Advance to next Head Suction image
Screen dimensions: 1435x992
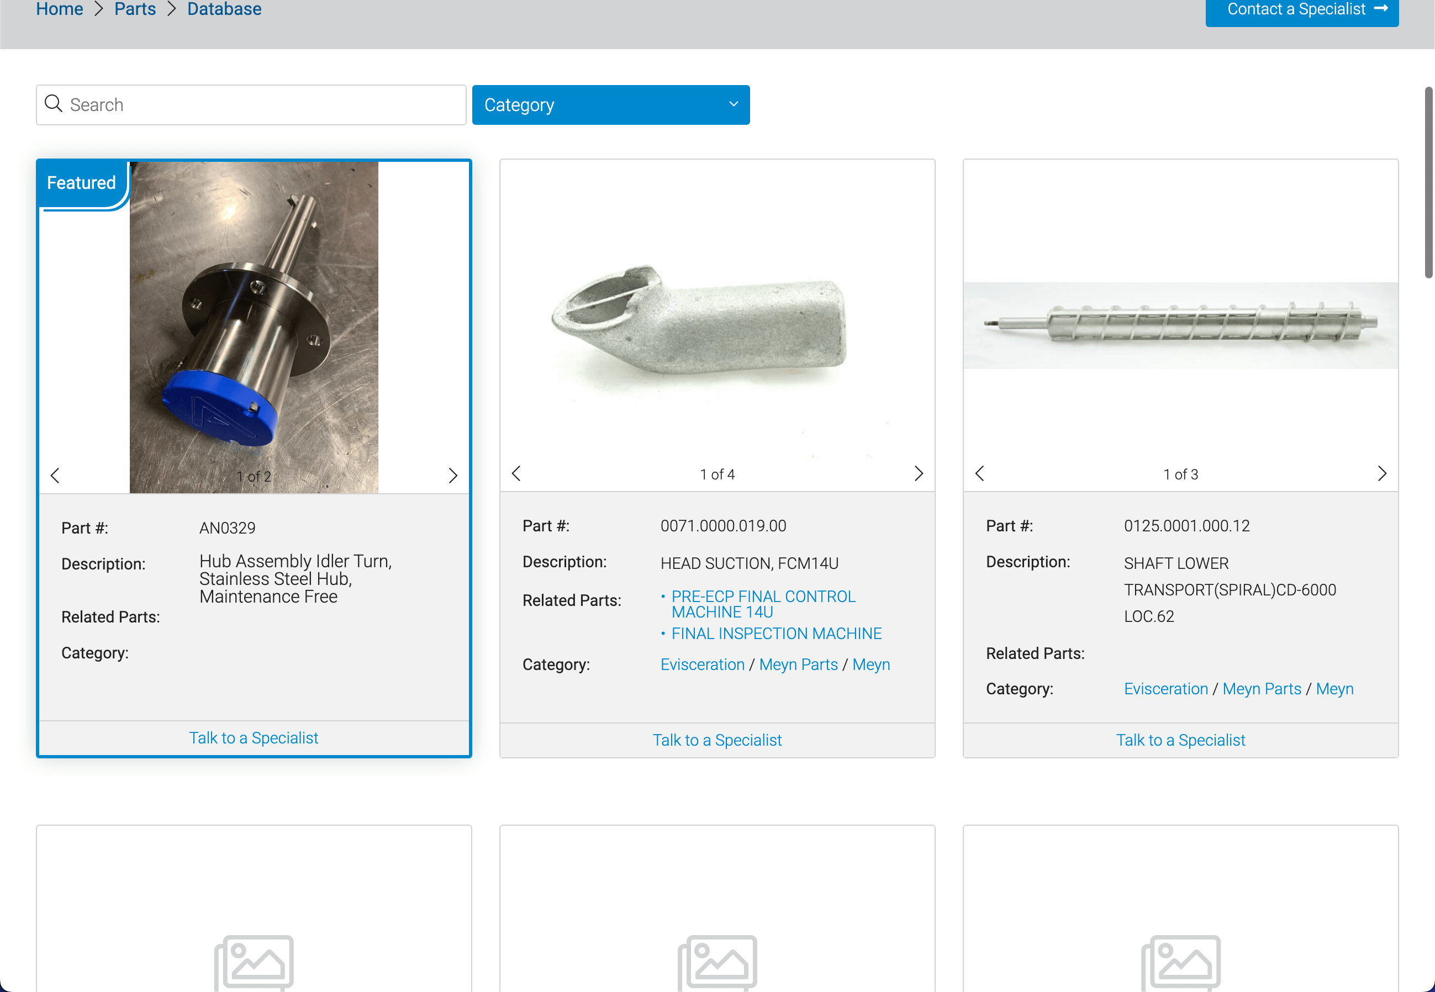tap(918, 473)
